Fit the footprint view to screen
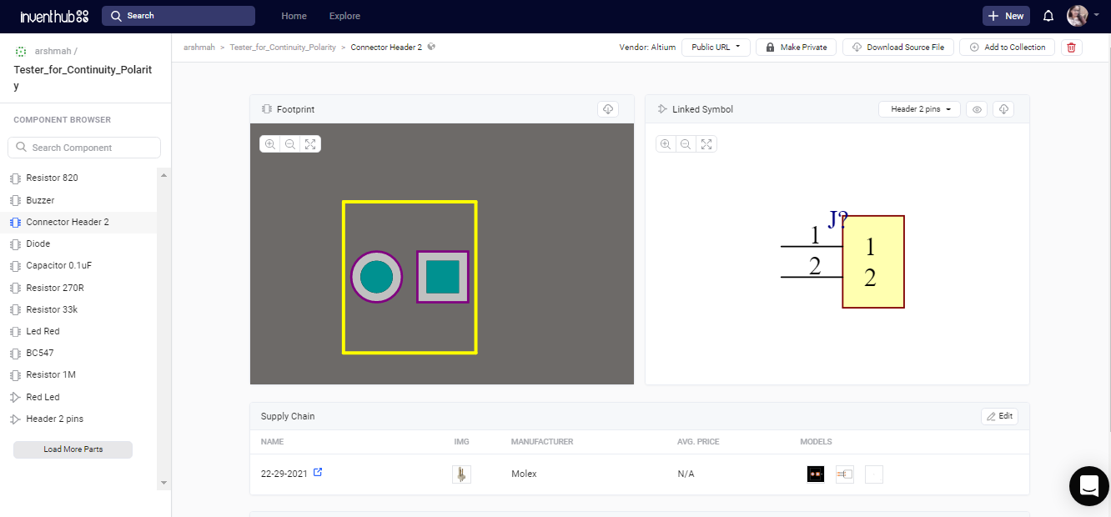Screen dimensions: 1111x517 (x=310, y=144)
